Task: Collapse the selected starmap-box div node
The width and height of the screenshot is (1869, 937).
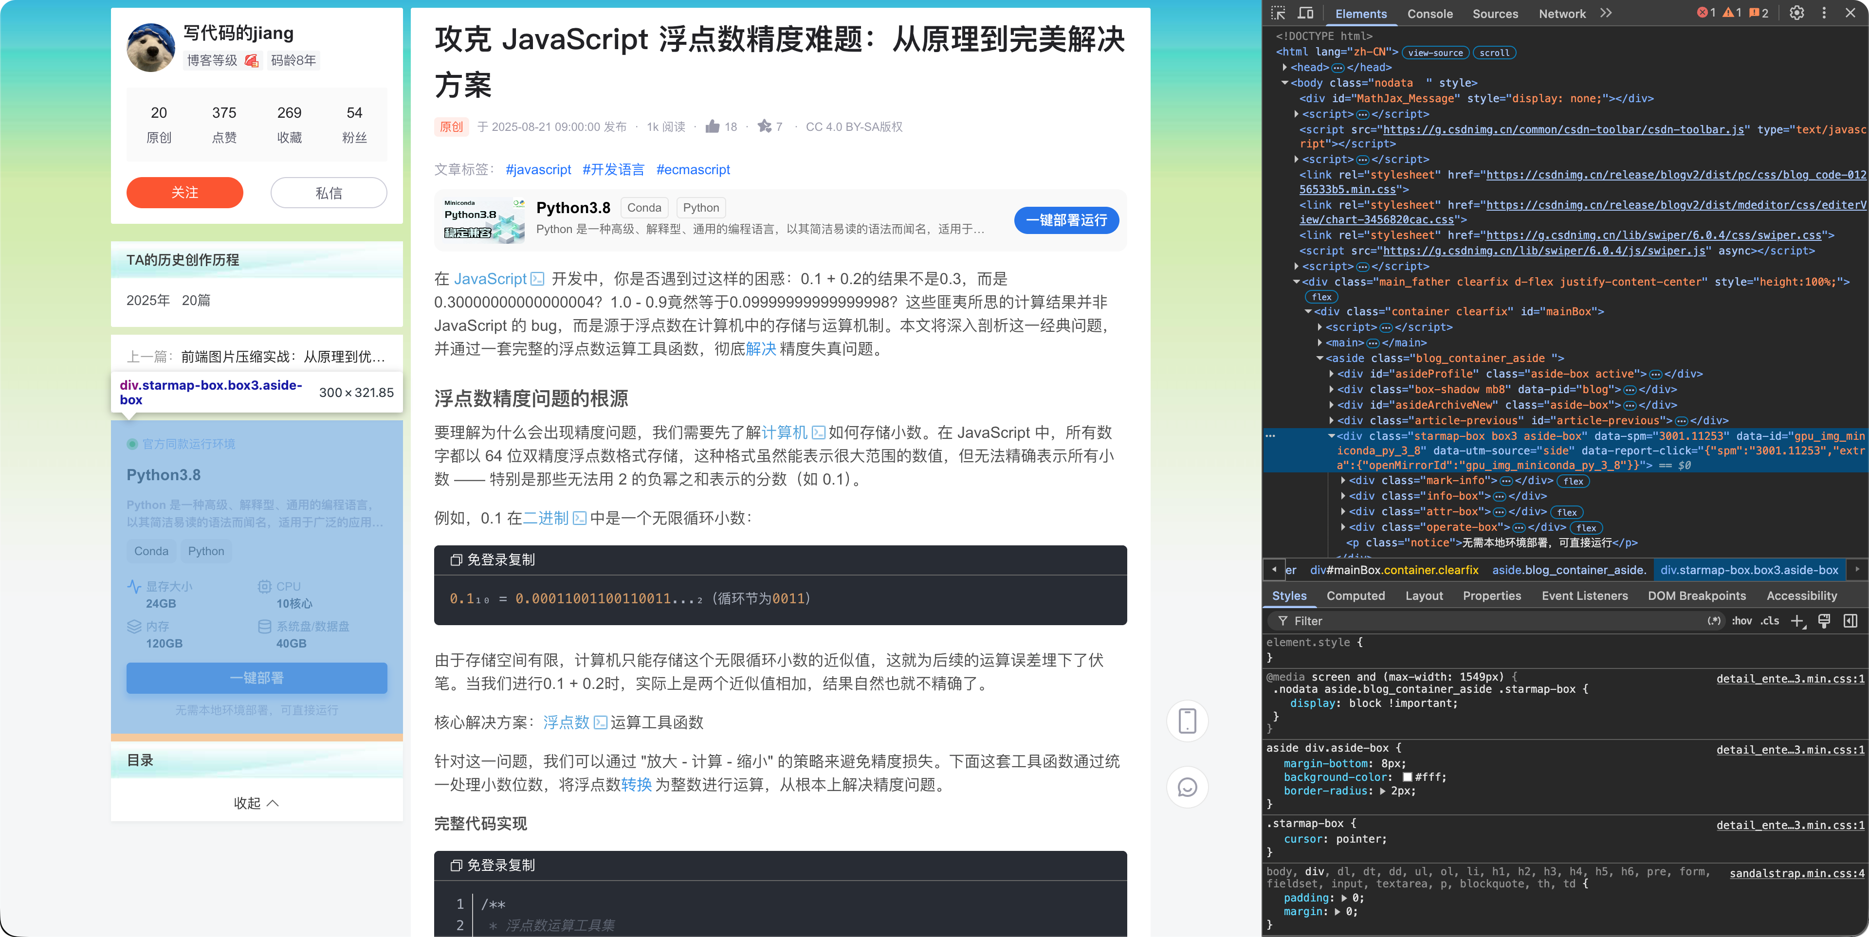Action: click(x=1332, y=436)
